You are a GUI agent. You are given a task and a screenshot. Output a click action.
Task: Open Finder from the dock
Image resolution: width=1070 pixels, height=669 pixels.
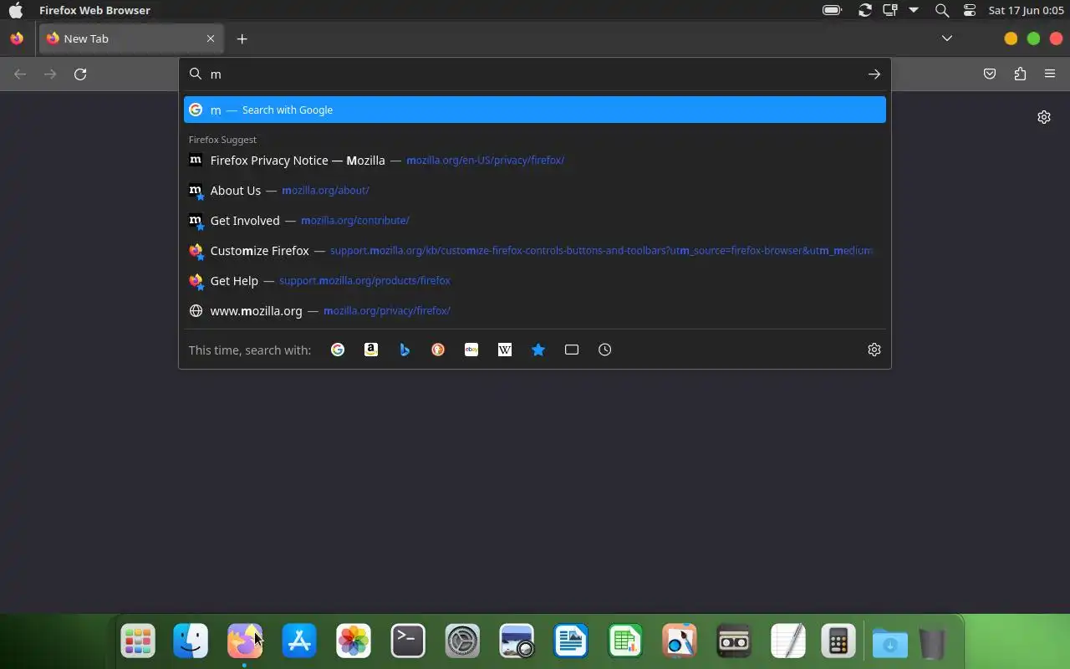pos(191,641)
